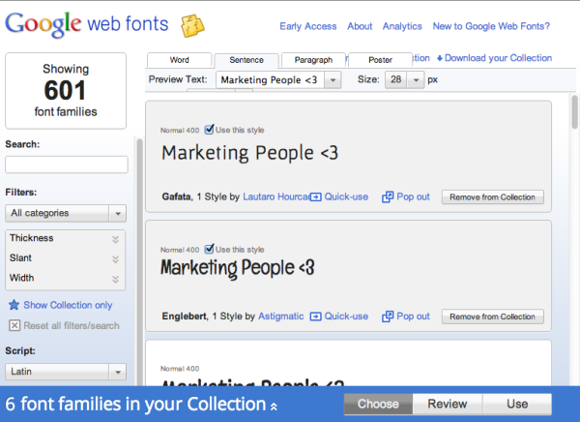Click the font list vertical scrollbar
580x422 pixels.
(574, 112)
